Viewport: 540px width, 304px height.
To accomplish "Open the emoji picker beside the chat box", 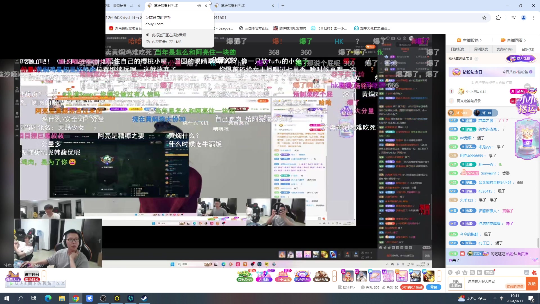I will pyautogui.click(x=450, y=272).
